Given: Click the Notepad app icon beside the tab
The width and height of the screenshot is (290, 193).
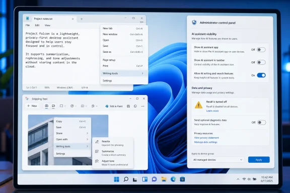Looking at the screenshot, I should pos(28,18).
